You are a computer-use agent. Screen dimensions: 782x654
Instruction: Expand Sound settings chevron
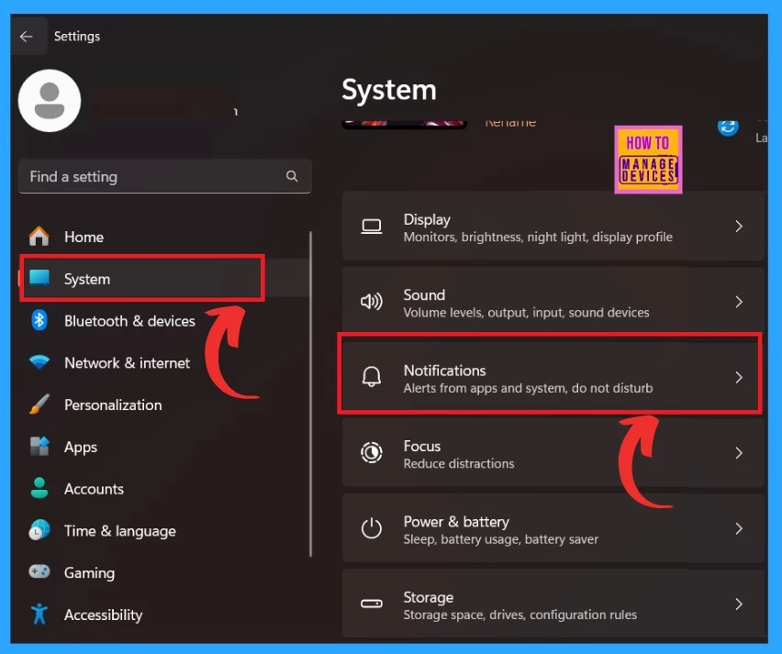(x=739, y=302)
